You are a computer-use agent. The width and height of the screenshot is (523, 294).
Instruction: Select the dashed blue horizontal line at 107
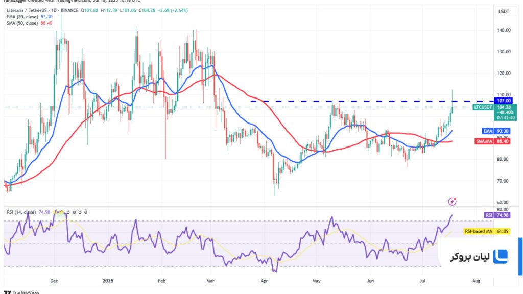tap(372, 101)
